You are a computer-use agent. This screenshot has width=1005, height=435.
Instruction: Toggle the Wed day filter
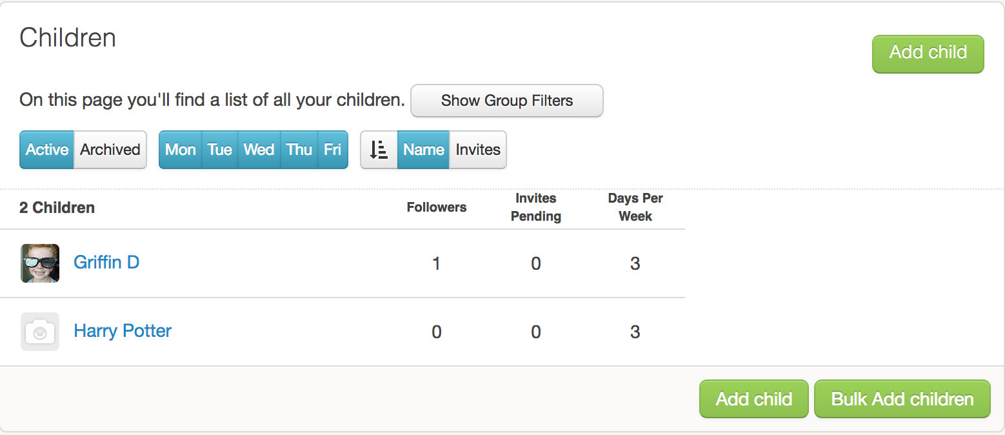tap(259, 150)
